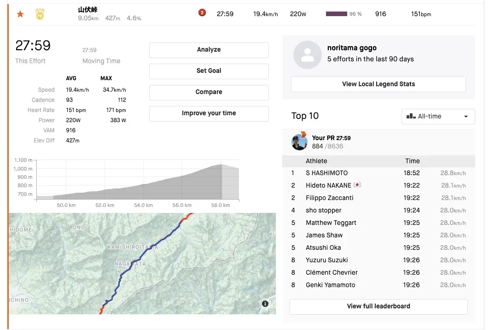Image resolution: width=489 pixels, height=330 pixels.
Task: Click the leaderboard icon in All-time selector
Action: pos(411,117)
